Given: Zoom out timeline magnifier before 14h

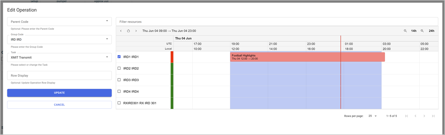Looking at the screenshot, I should [x=405, y=31].
